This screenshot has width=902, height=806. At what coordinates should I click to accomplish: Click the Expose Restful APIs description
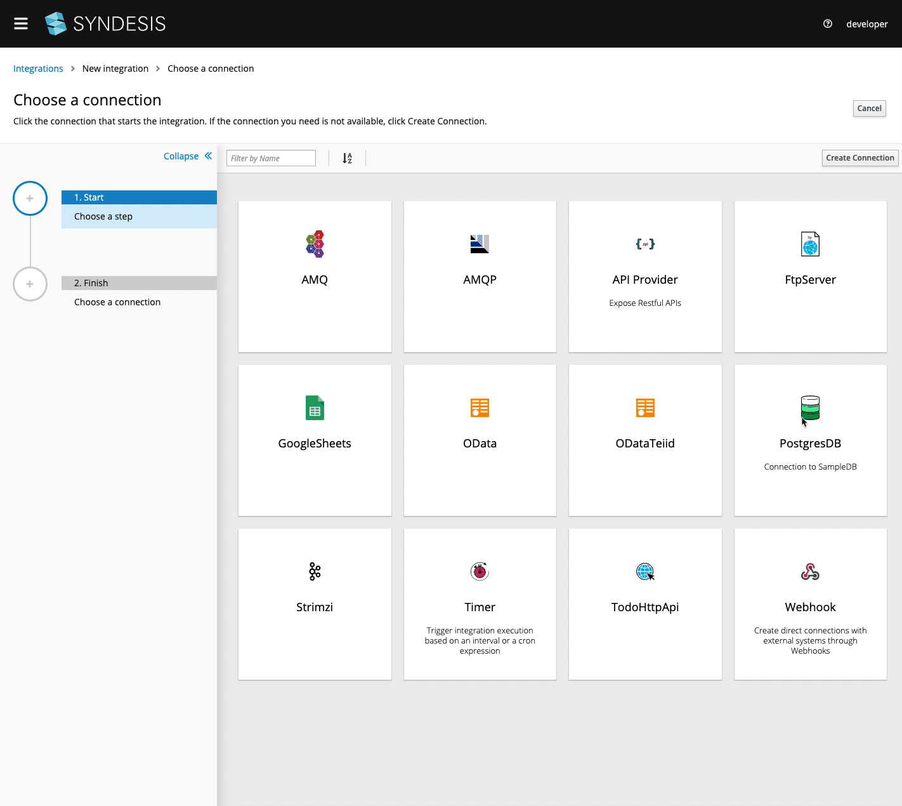point(645,303)
